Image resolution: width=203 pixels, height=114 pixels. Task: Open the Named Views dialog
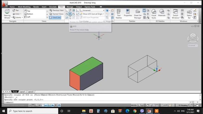click(x=56, y=14)
